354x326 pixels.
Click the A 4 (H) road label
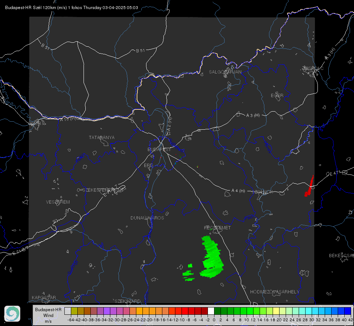point(238,191)
